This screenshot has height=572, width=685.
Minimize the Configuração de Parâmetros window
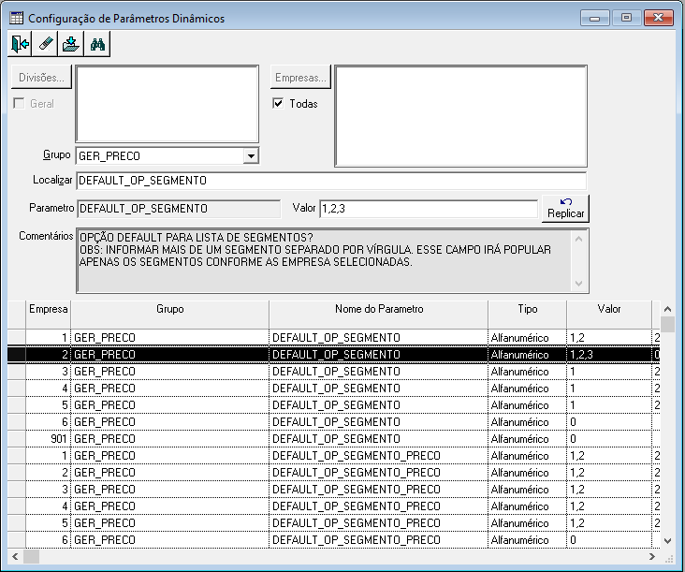pos(595,18)
